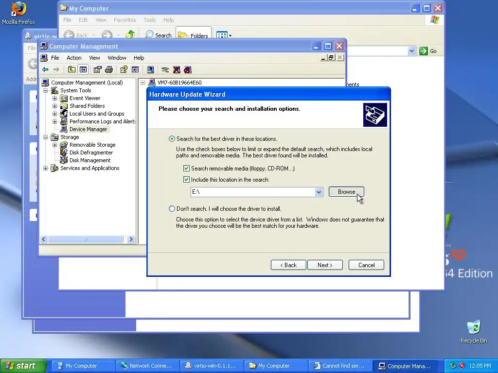Click the Print toolbar icon
498x373 pixels.
point(109,69)
